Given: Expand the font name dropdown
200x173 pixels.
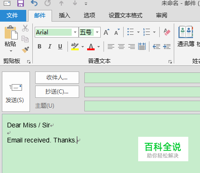Looking at the screenshot, I should click(75, 32).
